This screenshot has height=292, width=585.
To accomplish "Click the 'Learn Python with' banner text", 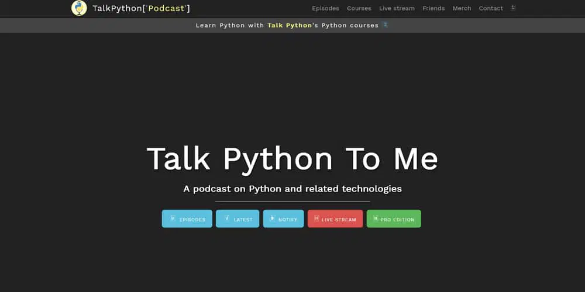I will click(x=230, y=25).
